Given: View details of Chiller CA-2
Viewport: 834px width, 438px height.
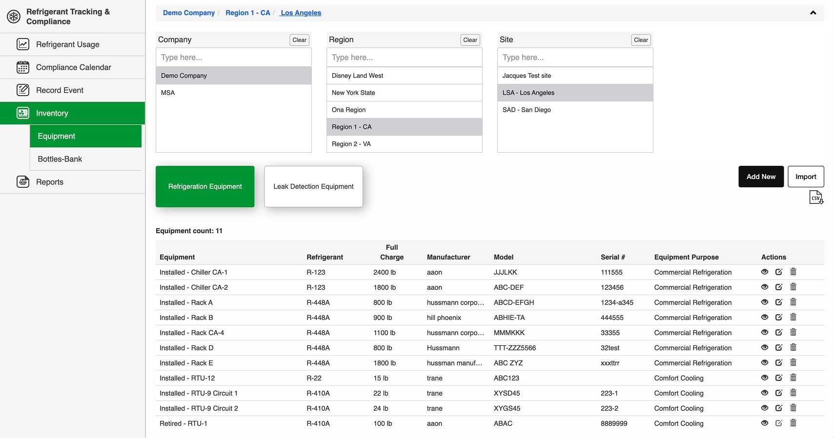Looking at the screenshot, I should pos(765,287).
